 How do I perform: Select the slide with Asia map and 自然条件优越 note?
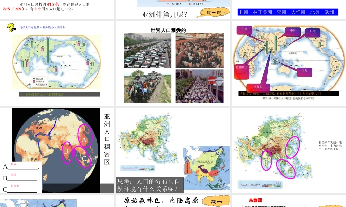289,150
